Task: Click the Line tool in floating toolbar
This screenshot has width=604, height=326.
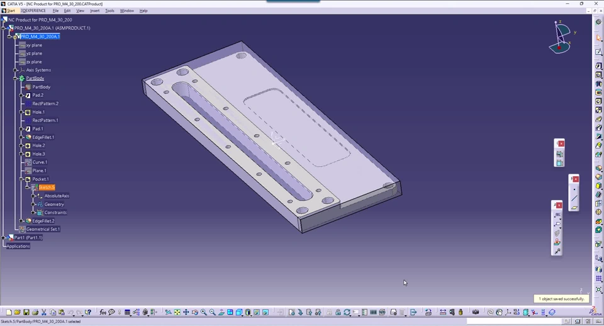Action: click(x=574, y=198)
